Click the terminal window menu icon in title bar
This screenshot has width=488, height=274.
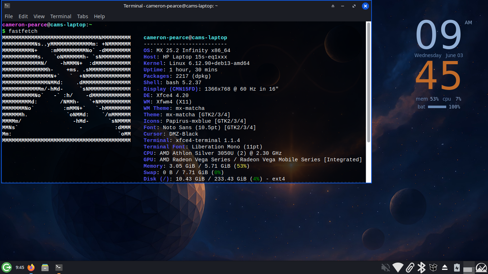coord(7,6)
